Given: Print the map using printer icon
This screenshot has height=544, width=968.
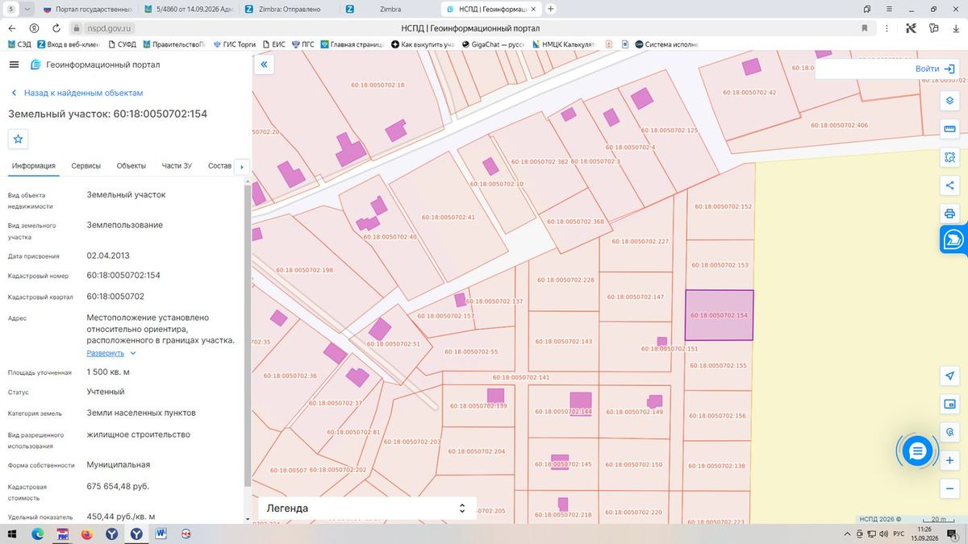Looking at the screenshot, I should click(x=949, y=214).
